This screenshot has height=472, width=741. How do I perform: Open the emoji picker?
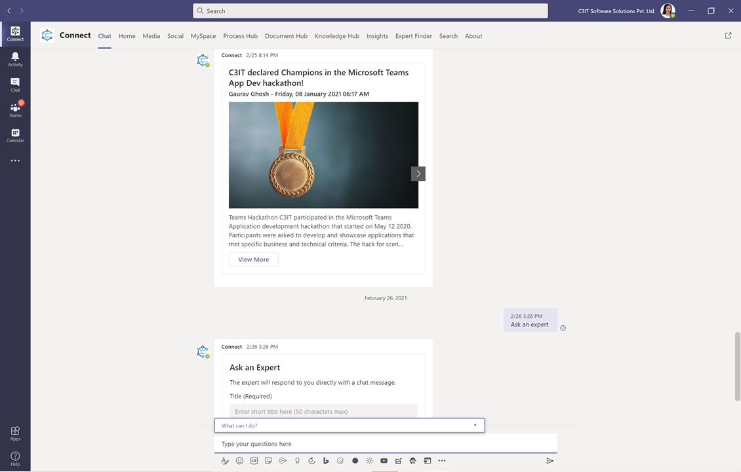[x=239, y=461]
